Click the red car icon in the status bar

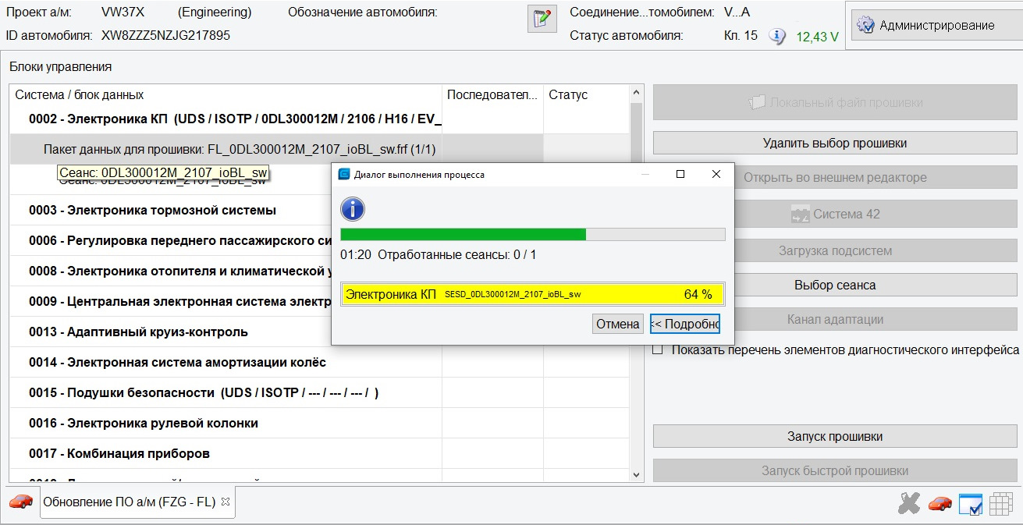pyautogui.click(x=940, y=504)
